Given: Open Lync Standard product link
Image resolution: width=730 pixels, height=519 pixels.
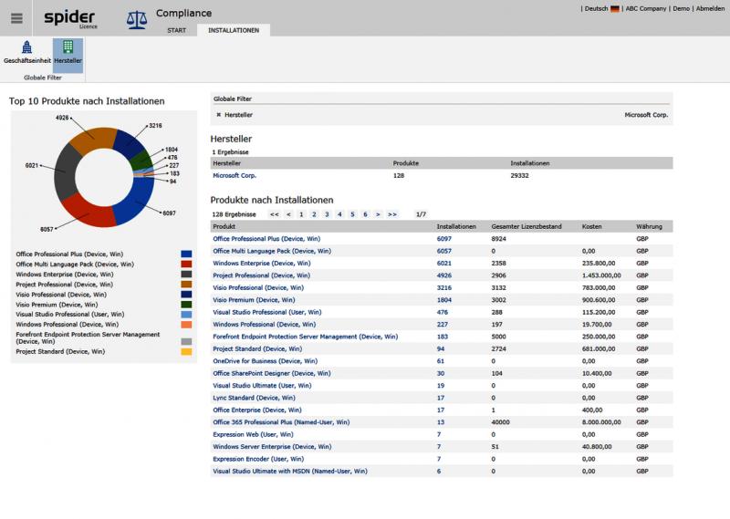Looking at the screenshot, I should pyautogui.click(x=254, y=398).
